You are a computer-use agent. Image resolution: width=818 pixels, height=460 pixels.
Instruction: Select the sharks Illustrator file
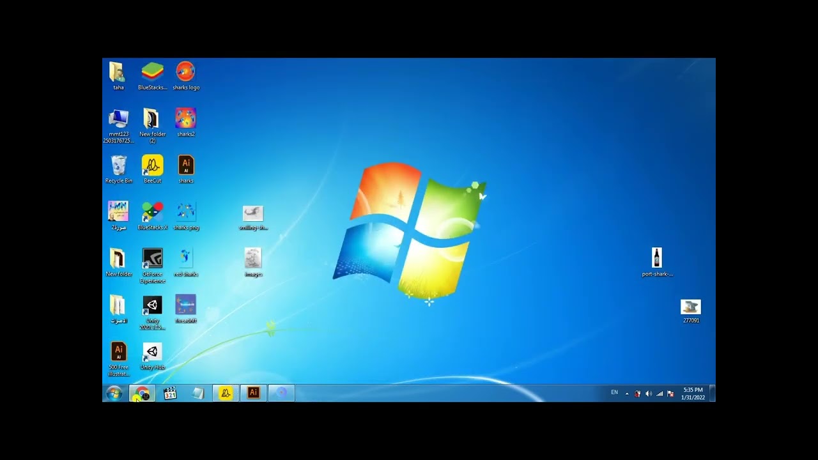point(186,169)
